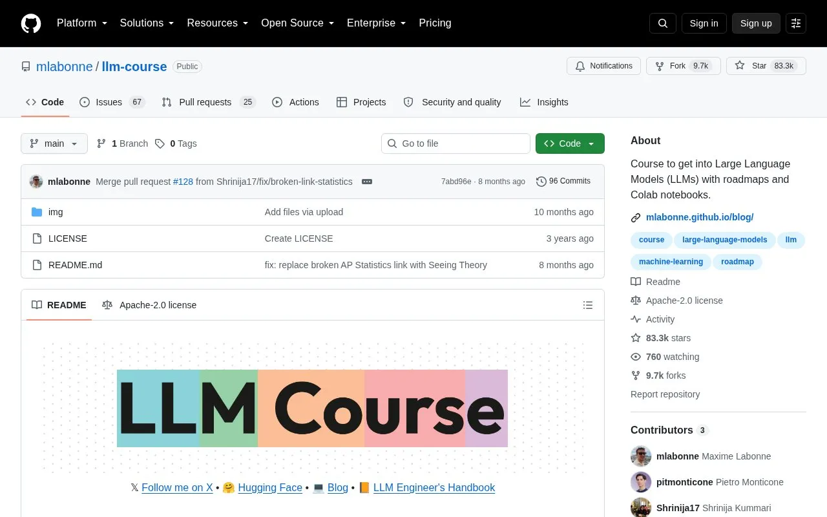Open the Pricing page
The image size is (827, 517).
435,23
